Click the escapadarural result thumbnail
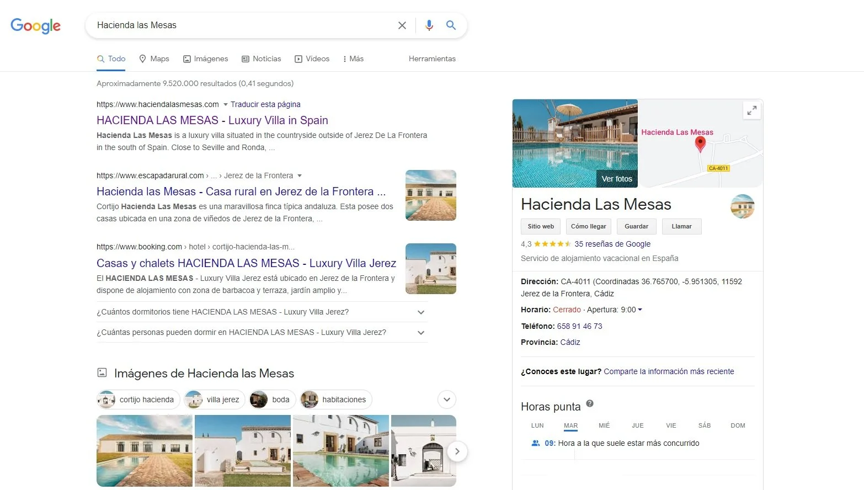The image size is (864, 490). click(x=431, y=195)
